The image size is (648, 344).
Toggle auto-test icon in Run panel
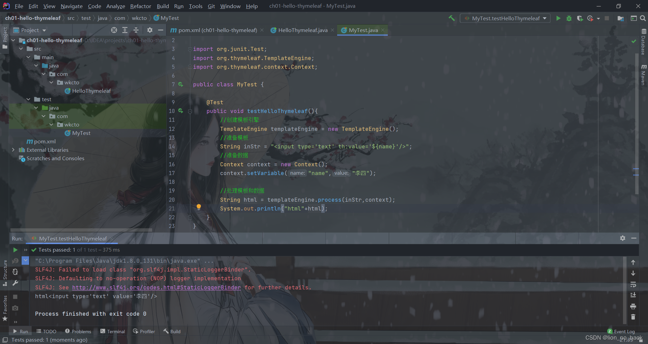pyautogui.click(x=15, y=272)
